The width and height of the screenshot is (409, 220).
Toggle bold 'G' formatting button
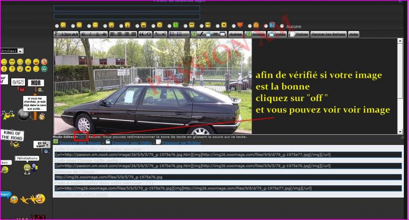83,34
